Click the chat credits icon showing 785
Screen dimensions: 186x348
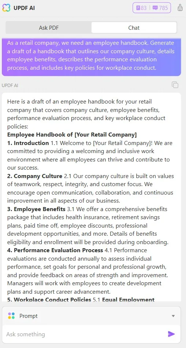[x=156, y=8]
